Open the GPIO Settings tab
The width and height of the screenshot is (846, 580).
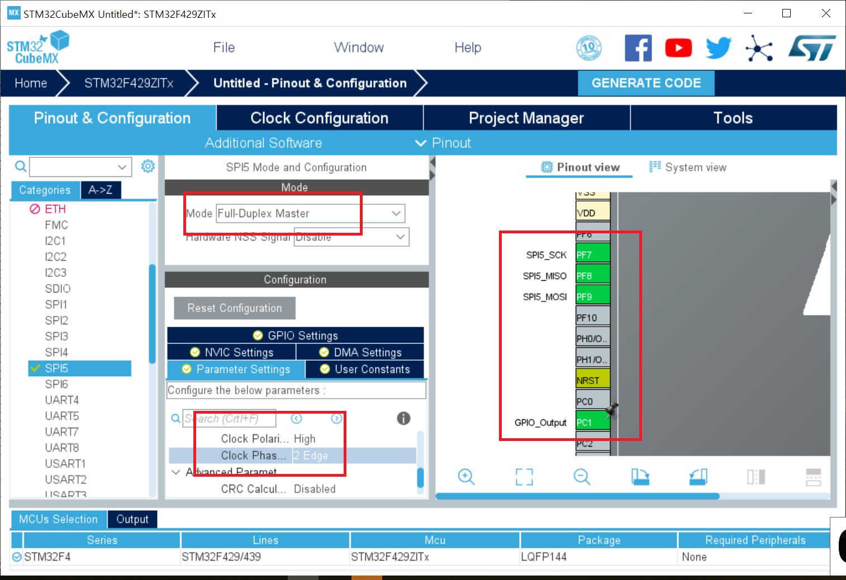(x=295, y=335)
